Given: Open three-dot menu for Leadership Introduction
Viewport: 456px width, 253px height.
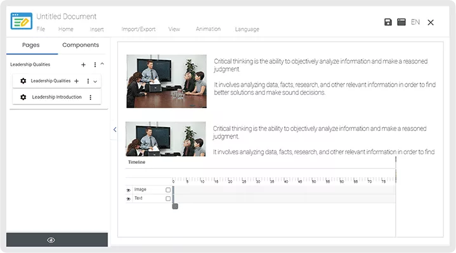Looking at the screenshot, I should (x=91, y=97).
